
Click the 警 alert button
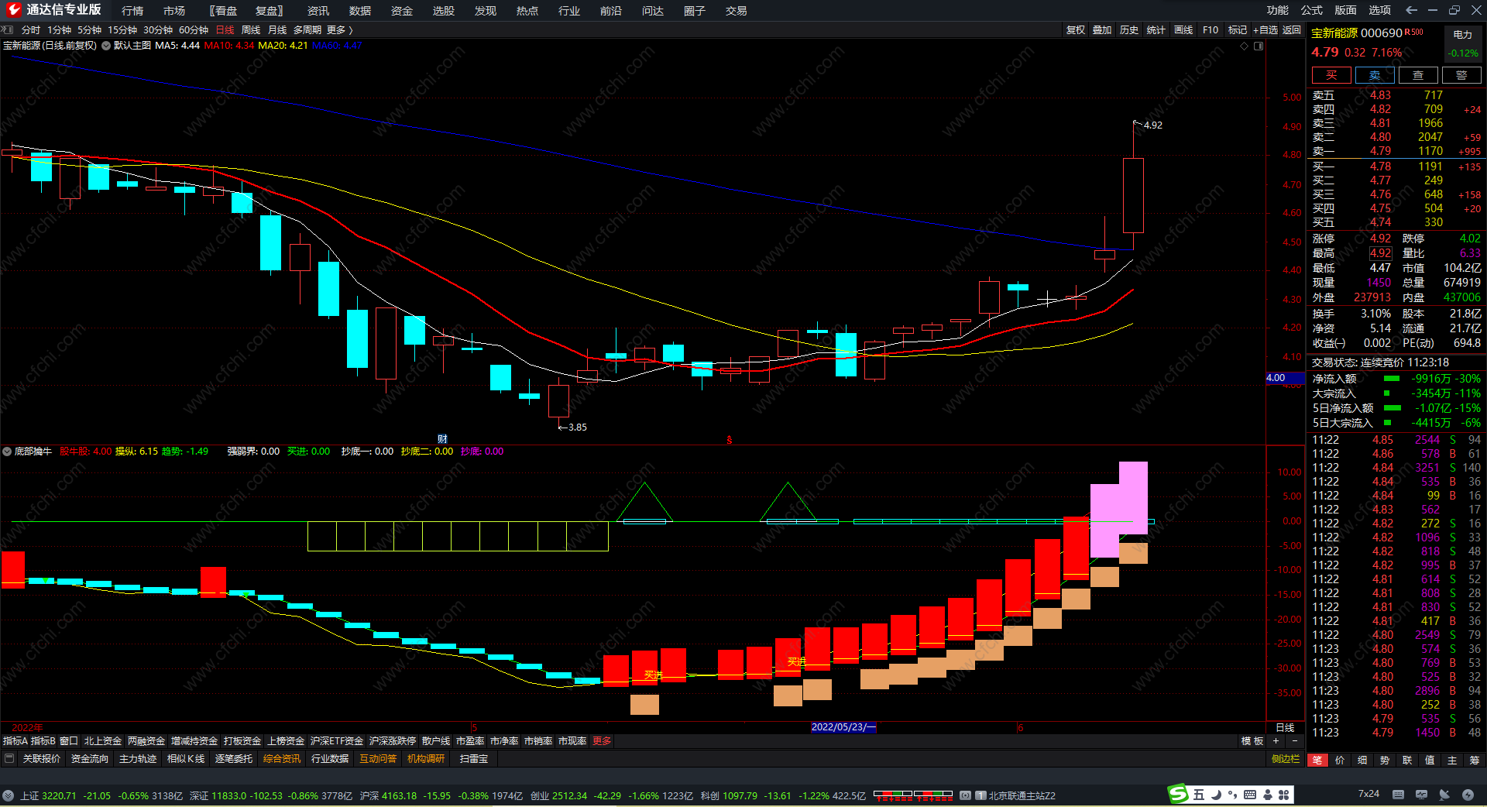(1461, 75)
